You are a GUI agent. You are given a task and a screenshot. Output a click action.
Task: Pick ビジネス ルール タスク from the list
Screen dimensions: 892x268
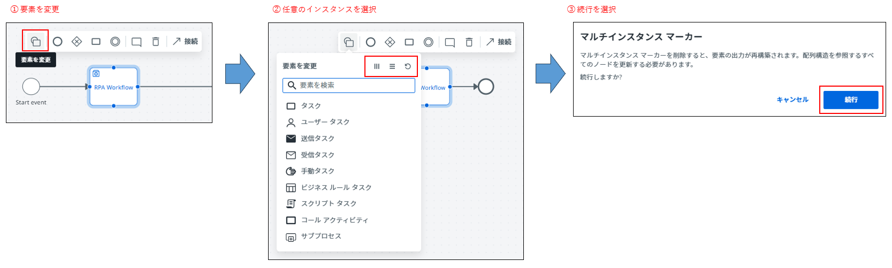[336, 187]
